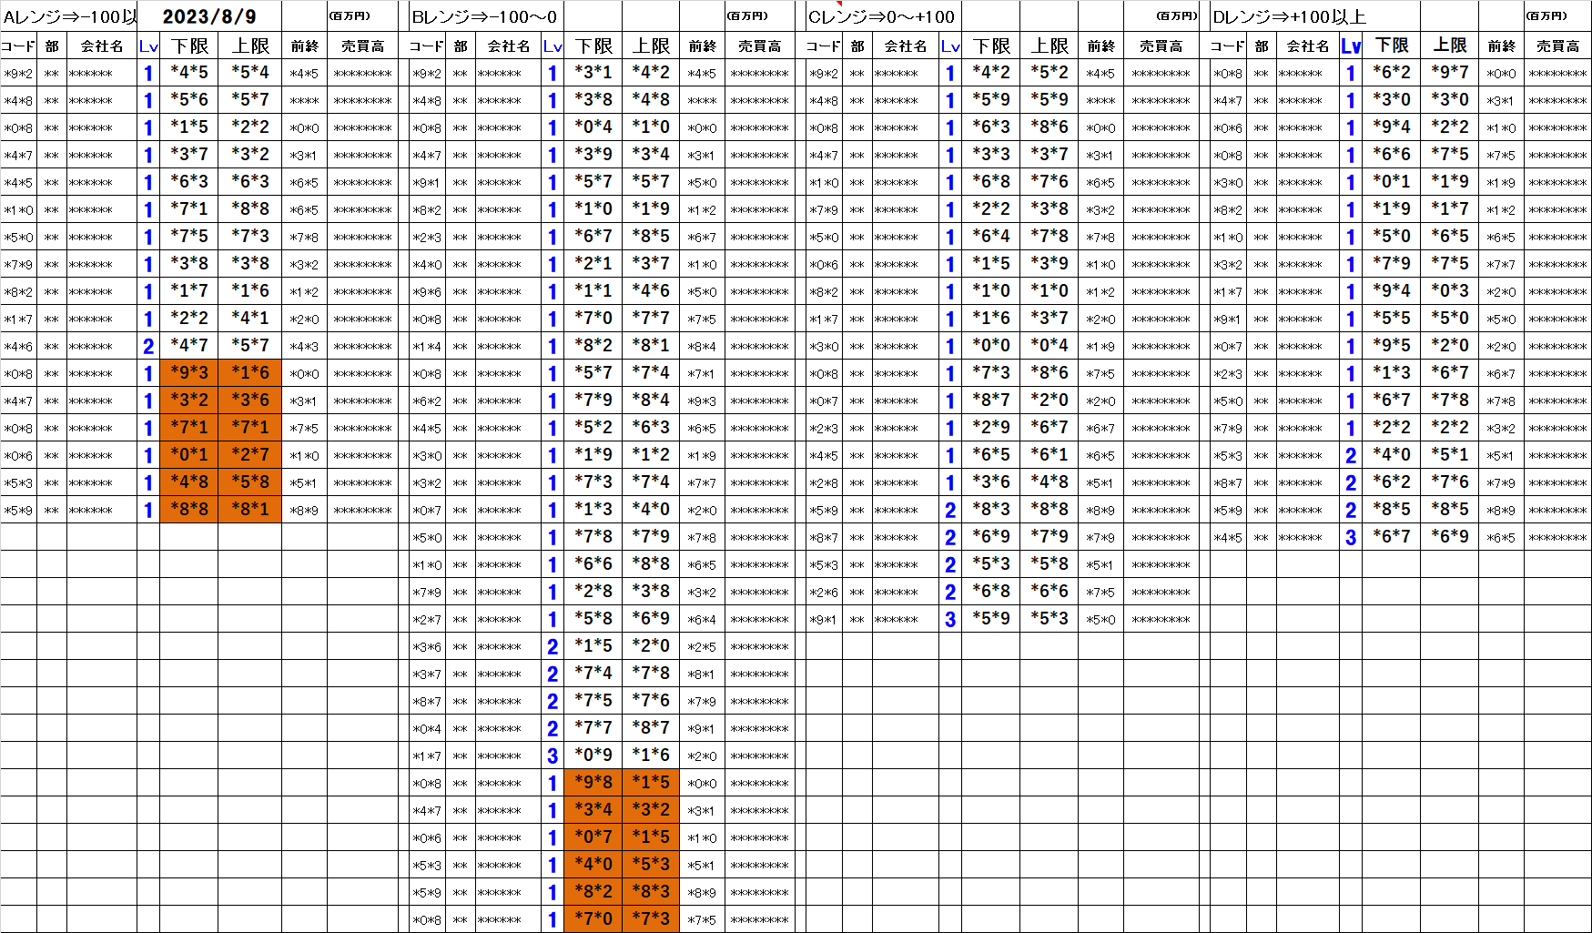This screenshot has width=1592, height=933.
Task: Click the Lv 3 cell in B range
Action: click(x=553, y=756)
